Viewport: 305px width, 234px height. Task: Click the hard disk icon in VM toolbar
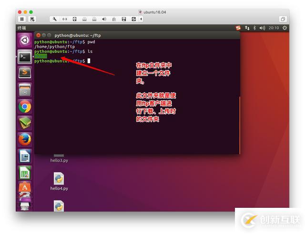[x=74, y=19]
